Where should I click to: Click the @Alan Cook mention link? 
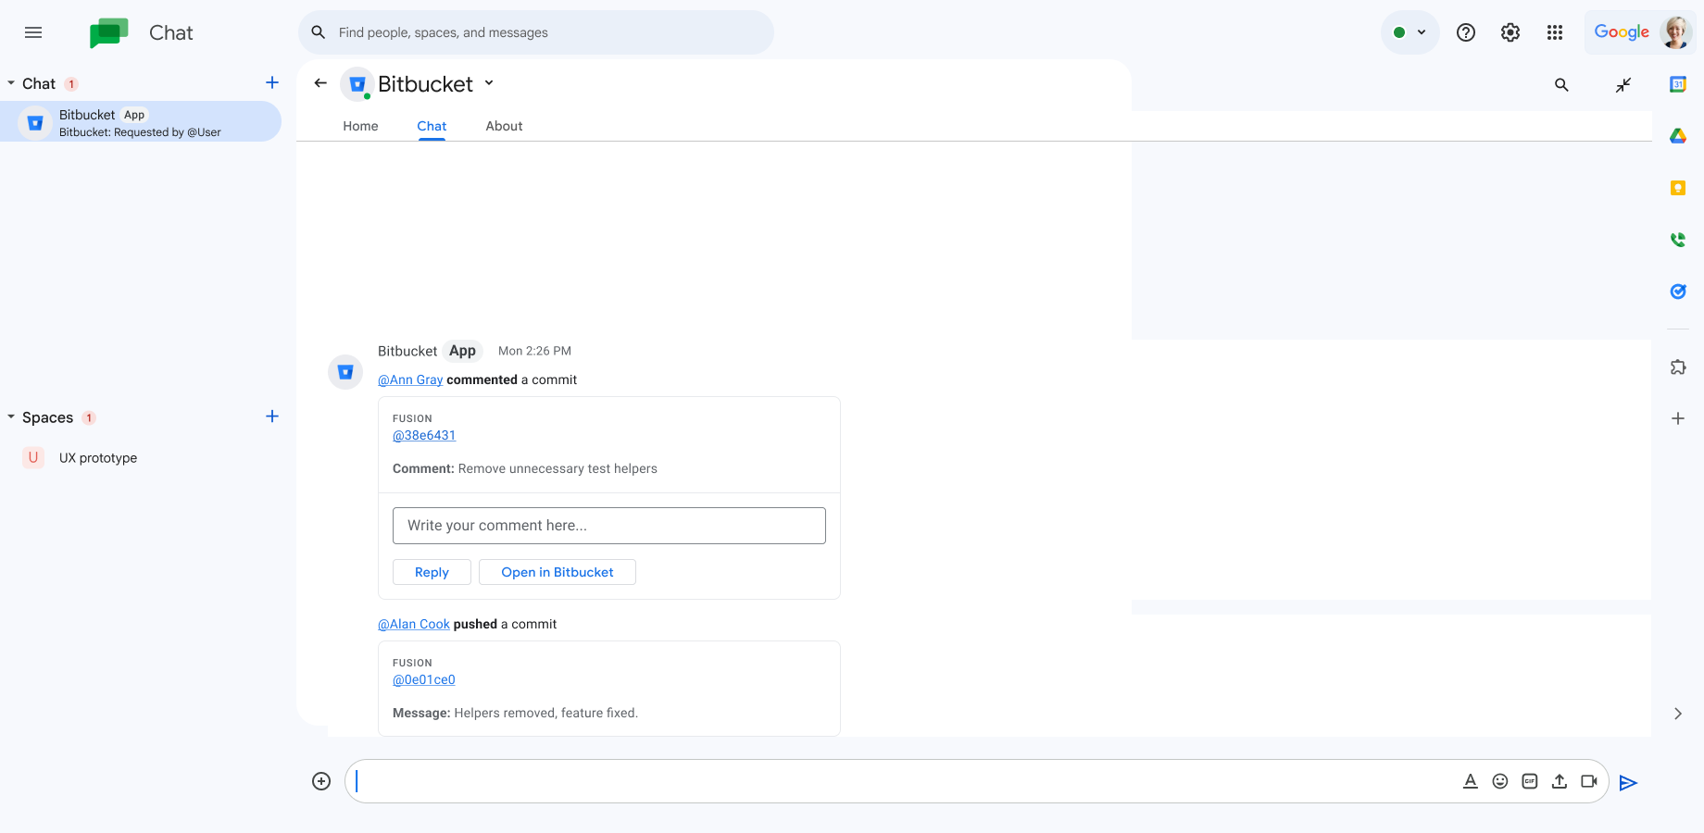414,624
